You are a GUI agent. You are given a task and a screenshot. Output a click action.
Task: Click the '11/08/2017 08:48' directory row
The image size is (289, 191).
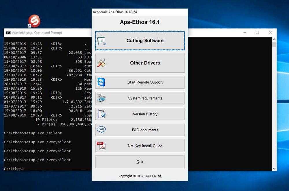click(48, 62)
